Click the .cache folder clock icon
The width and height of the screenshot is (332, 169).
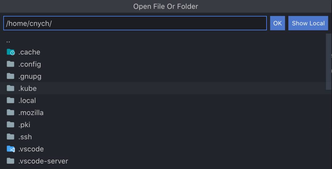coord(10,52)
